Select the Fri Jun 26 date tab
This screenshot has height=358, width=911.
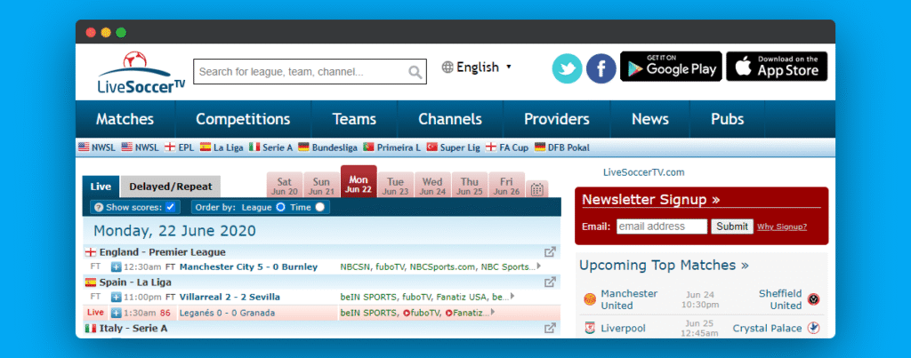click(x=506, y=185)
